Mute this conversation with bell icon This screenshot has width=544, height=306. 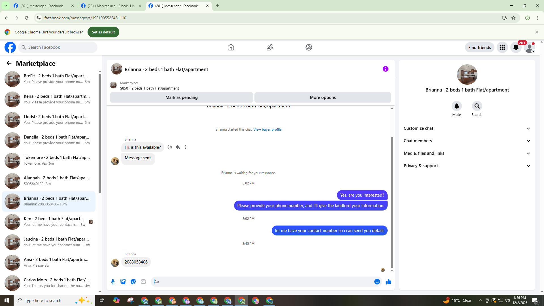[x=456, y=106]
